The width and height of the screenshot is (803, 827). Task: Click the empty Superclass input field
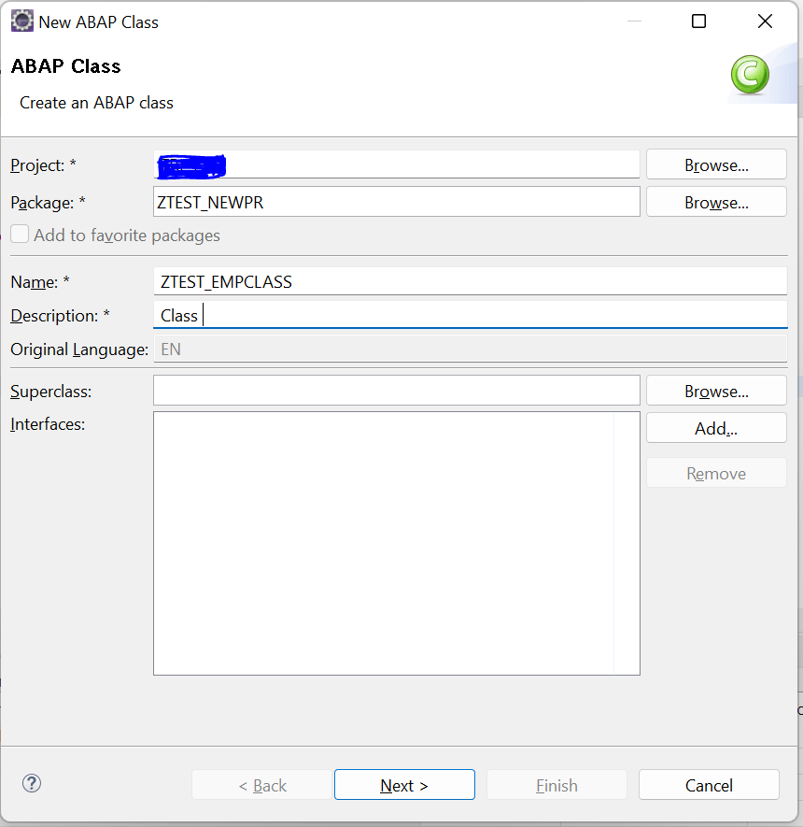tap(396, 391)
